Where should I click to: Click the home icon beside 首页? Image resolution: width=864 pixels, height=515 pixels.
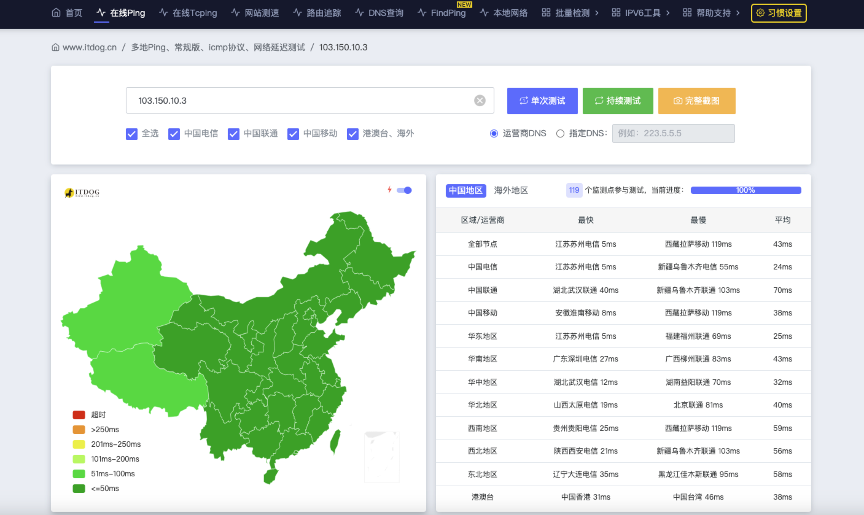click(56, 12)
